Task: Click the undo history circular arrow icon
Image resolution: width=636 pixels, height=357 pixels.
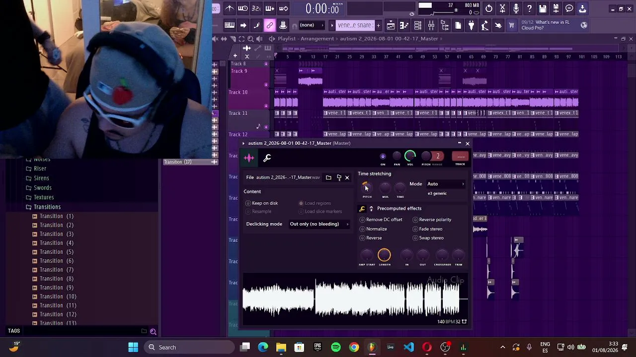Action: 489,8
